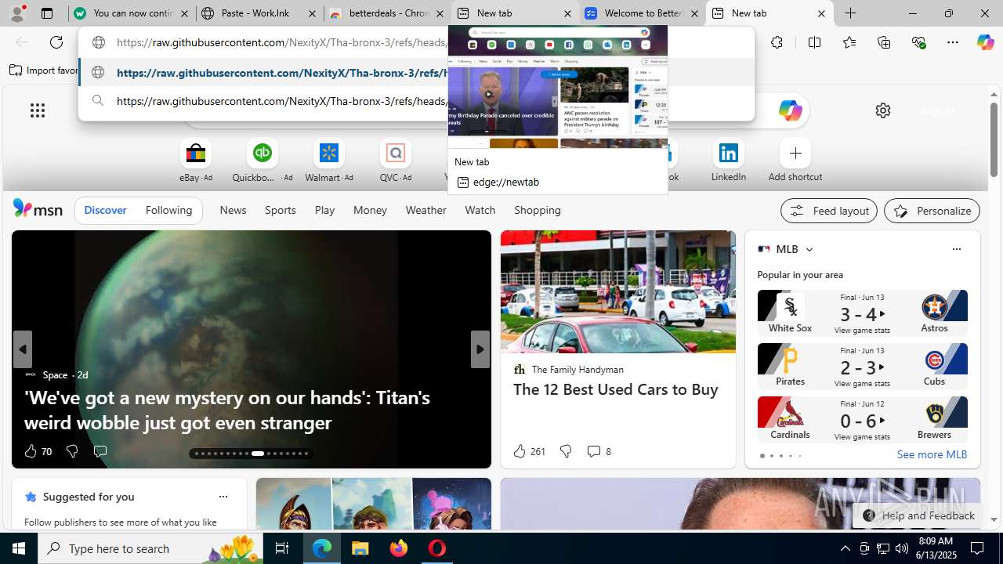Open Firefox from the taskbar
1003x564 pixels.
pyautogui.click(x=399, y=548)
